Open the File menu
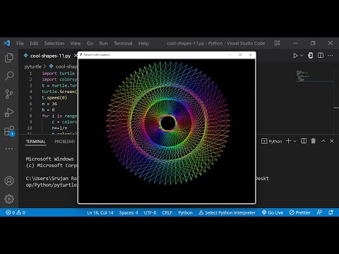This screenshot has width=339, height=254. tap(20, 43)
